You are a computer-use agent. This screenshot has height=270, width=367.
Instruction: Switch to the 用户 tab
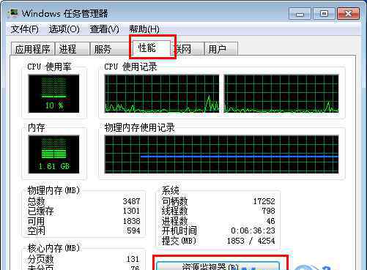pyautogui.click(x=220, y=49)
